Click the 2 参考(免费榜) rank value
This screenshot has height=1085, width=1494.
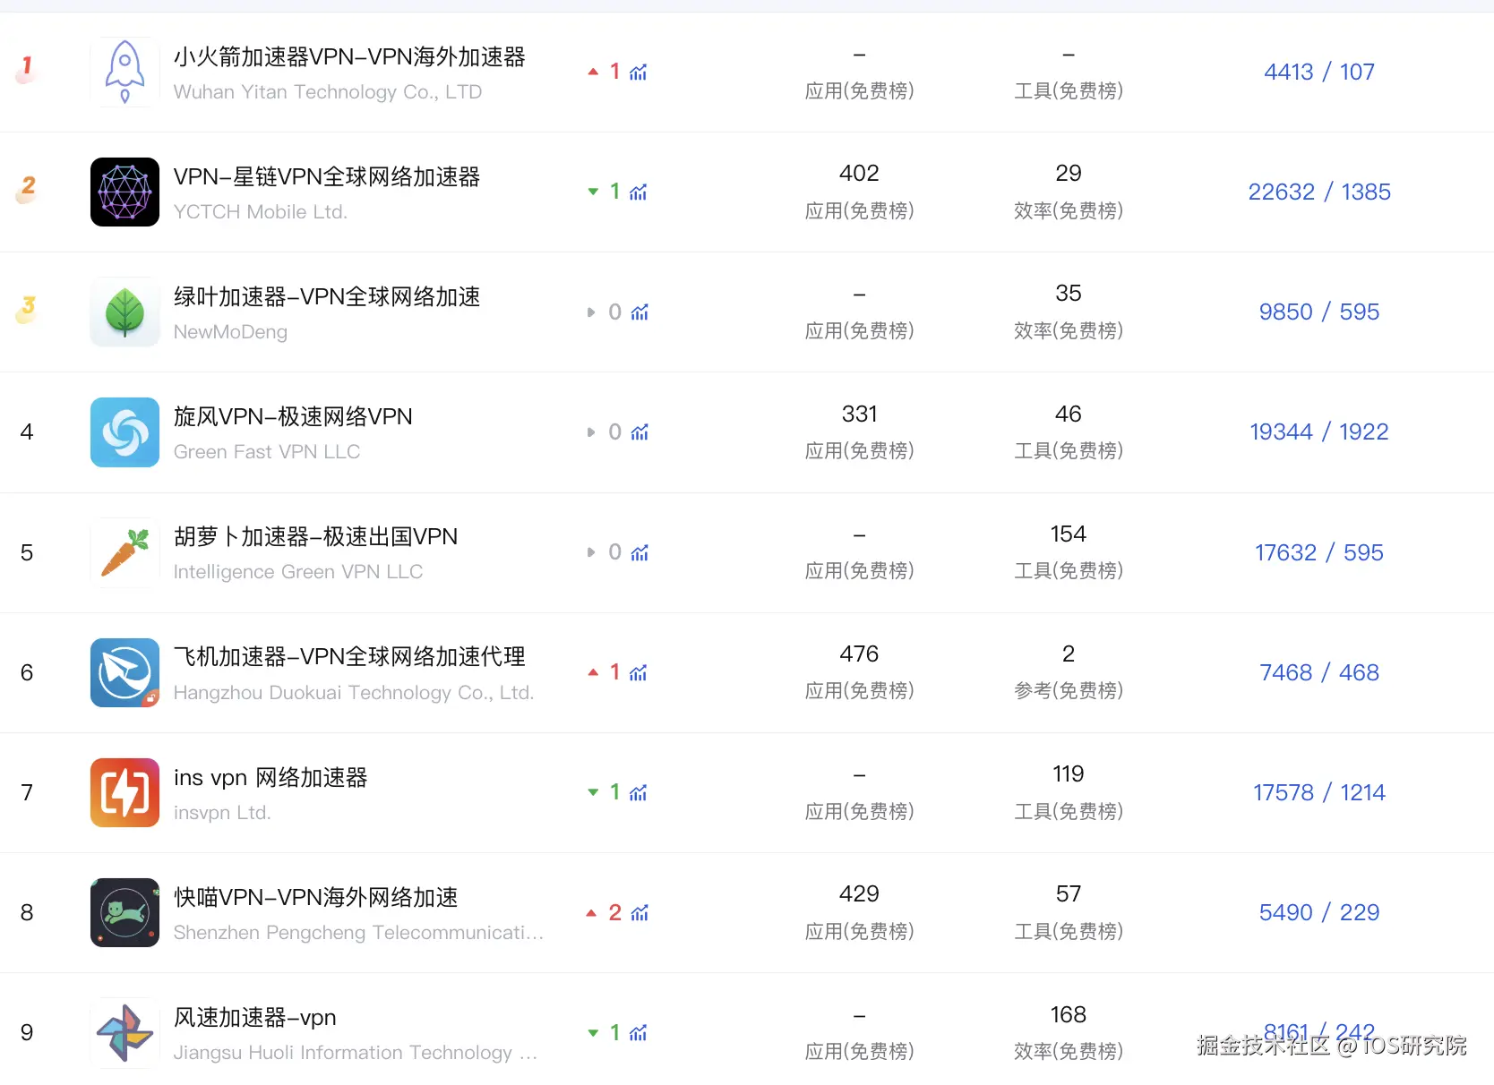pos(1069,654)
